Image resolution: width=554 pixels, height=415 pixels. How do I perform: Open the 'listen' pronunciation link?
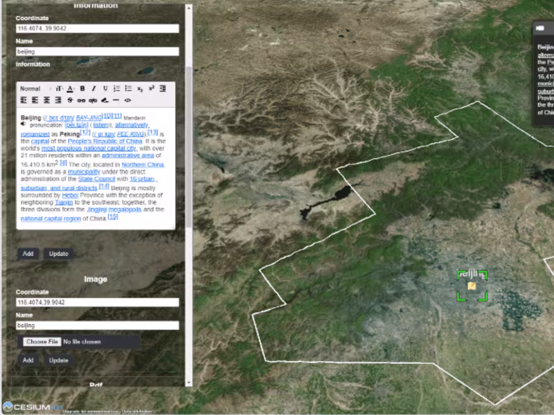click(x=101, y=125)
